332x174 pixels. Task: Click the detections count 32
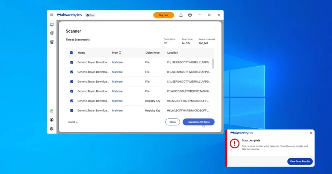165,43
